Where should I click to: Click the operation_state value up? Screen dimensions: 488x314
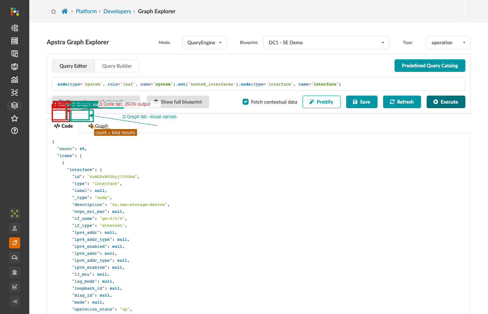point(125,309)
